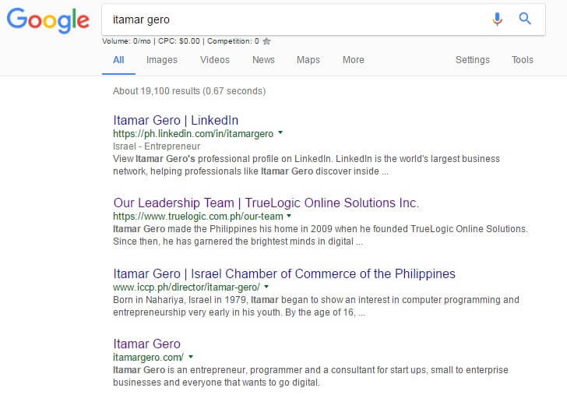Switch to the Images tab
567x395 pixels.
162,60
